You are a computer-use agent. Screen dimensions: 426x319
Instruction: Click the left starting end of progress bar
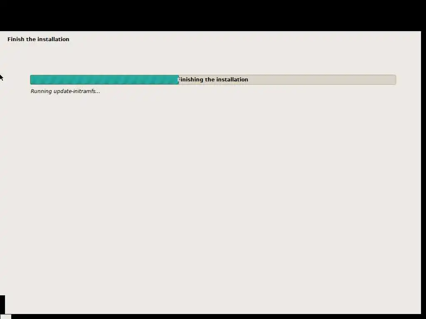tap(32, 80)
